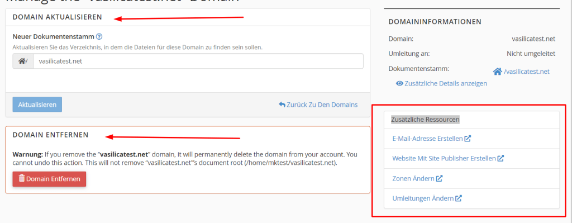Click the eye icon beside Zusätzliche Details anzeigen
The height and width of the screenshot is (223, 572).
tap(399, 83)
